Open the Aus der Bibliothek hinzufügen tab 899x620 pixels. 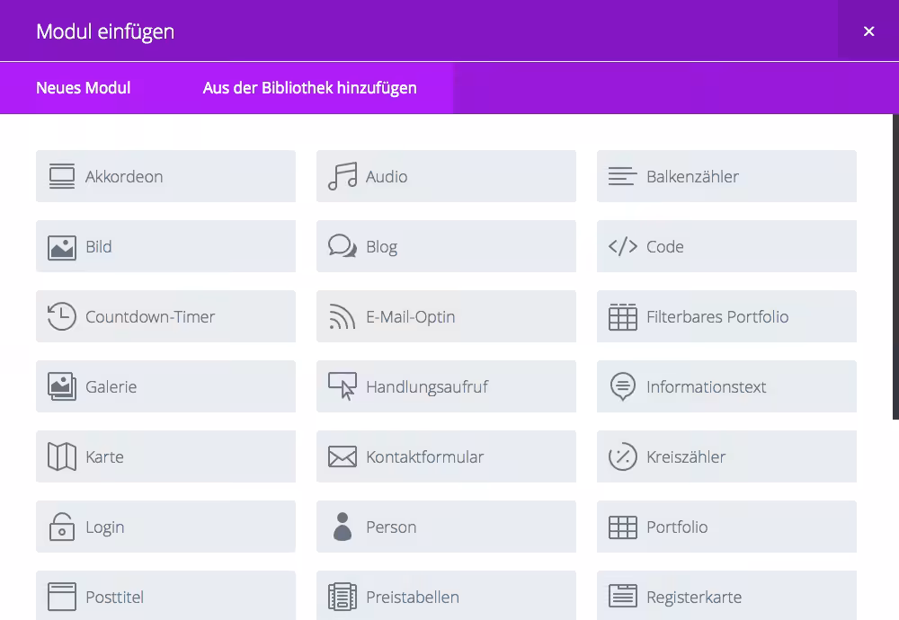pyautogui.click(x=309, y=88)
